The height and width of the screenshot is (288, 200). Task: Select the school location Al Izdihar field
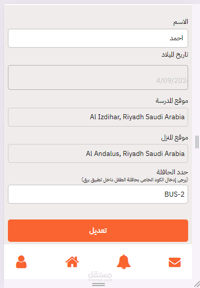(98, 117)
